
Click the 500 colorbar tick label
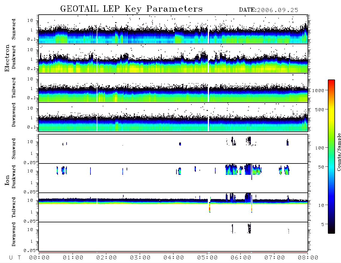(x=320, y=109)
